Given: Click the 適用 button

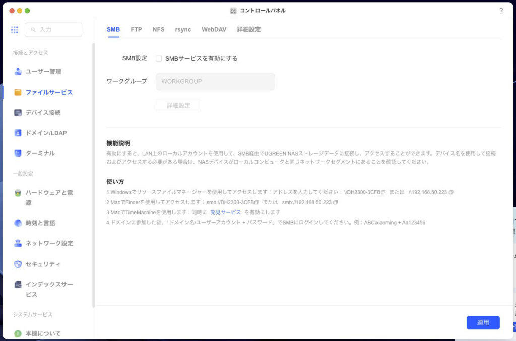Looking at the screenshot, I should (x=483, y=322).
